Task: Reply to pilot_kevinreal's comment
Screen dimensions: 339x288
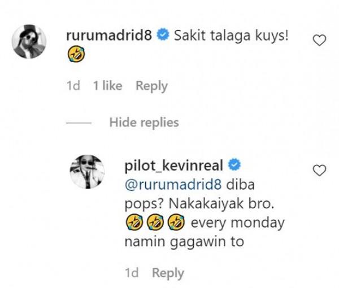Action: 168,273
